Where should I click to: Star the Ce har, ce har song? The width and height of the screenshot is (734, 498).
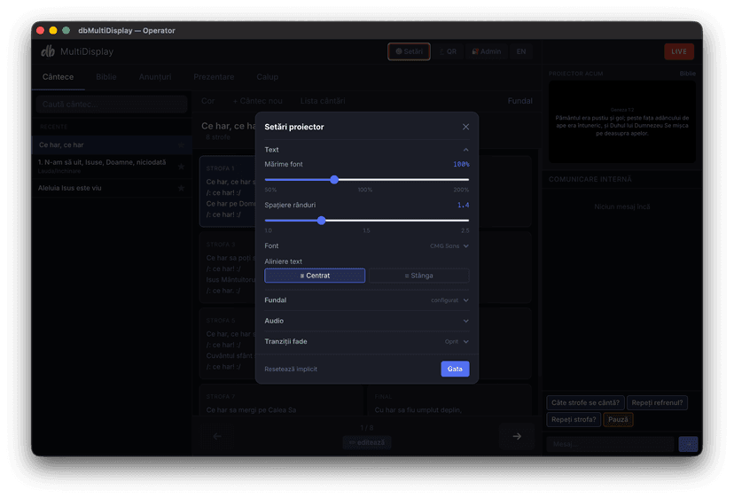[181, 145]
